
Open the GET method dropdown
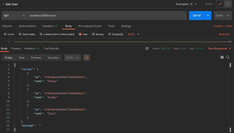(x=14, y=15)
